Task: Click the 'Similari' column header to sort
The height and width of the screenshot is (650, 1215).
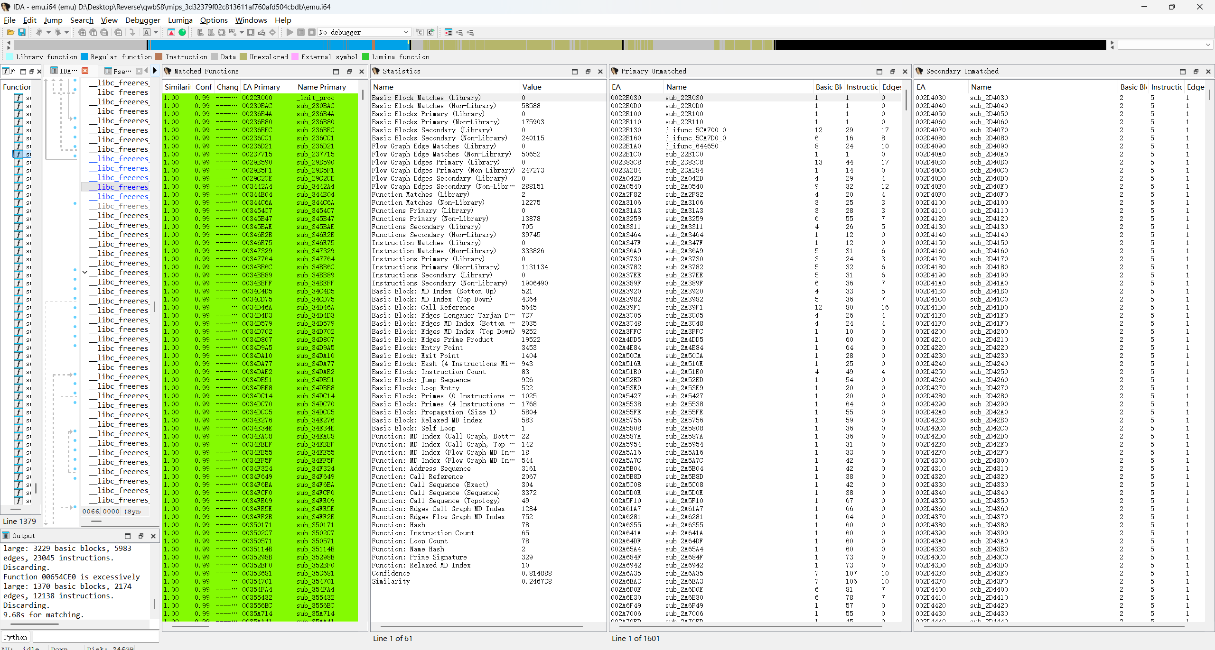Action: point(177,87)
